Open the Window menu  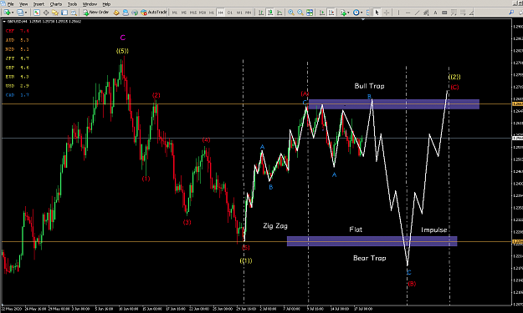point(90,4)
